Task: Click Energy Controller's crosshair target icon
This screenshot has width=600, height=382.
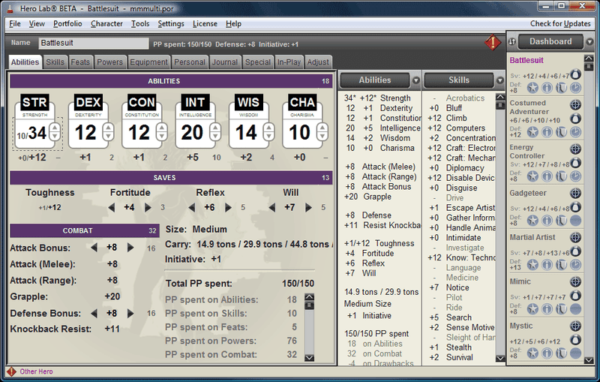Action: [575, 149]
